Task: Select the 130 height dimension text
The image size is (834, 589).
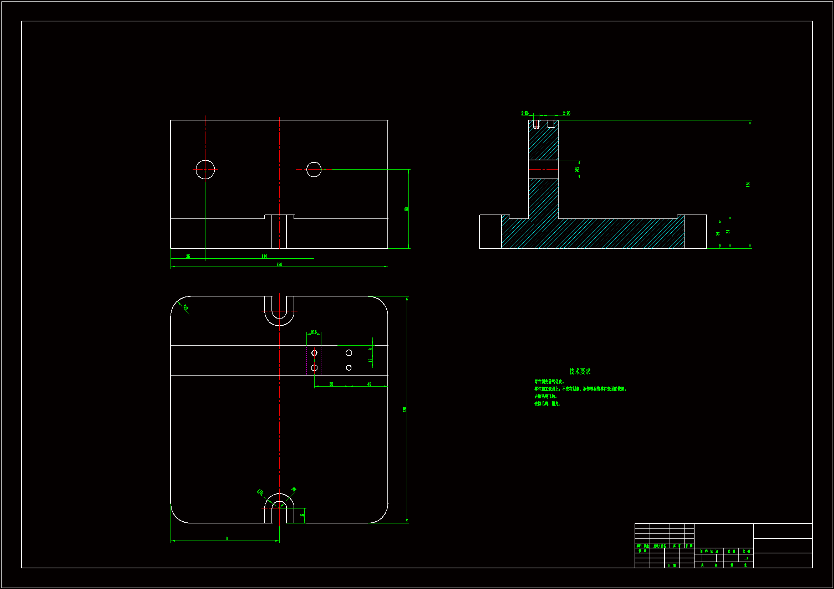Action: click(x=748, y=184)
